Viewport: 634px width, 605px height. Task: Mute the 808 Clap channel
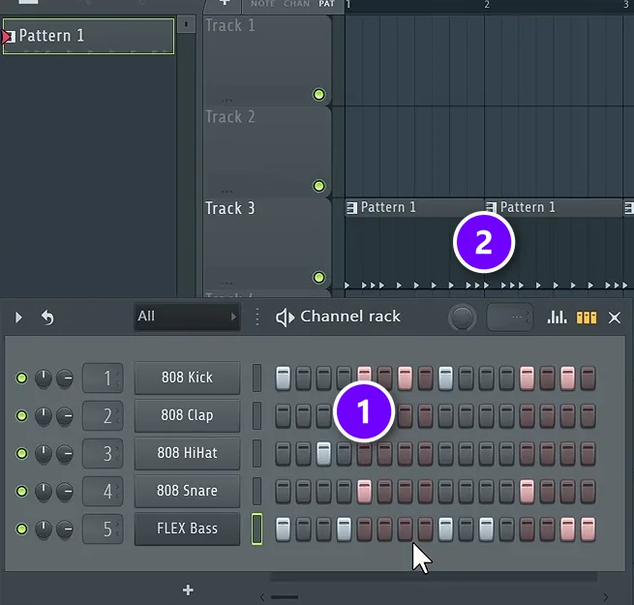click(21, 415)
